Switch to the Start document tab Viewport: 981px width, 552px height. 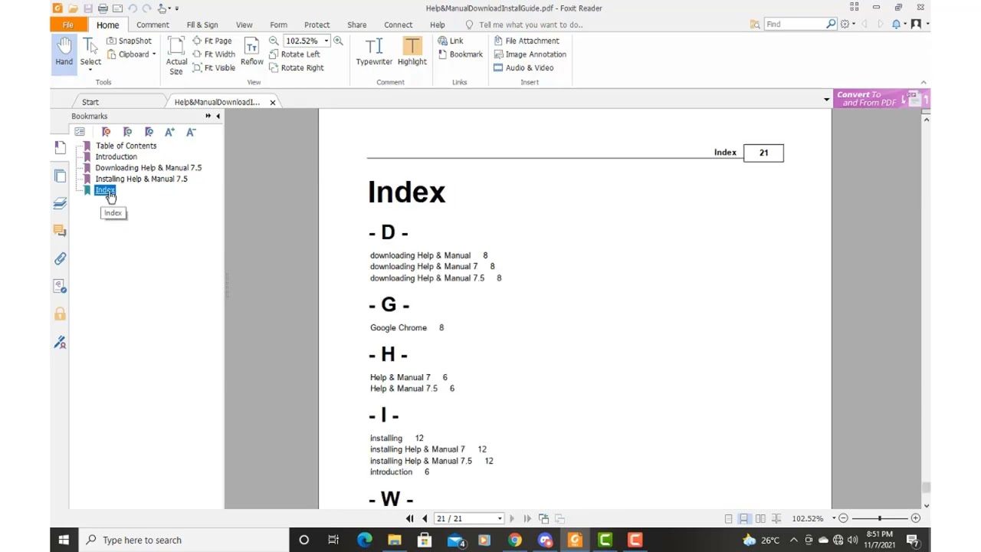pos(90,102)
